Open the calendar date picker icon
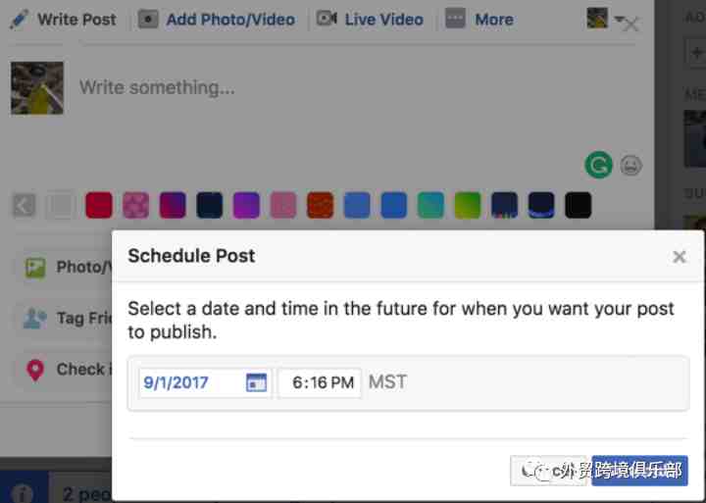706x503 pixels. point(256,382)
